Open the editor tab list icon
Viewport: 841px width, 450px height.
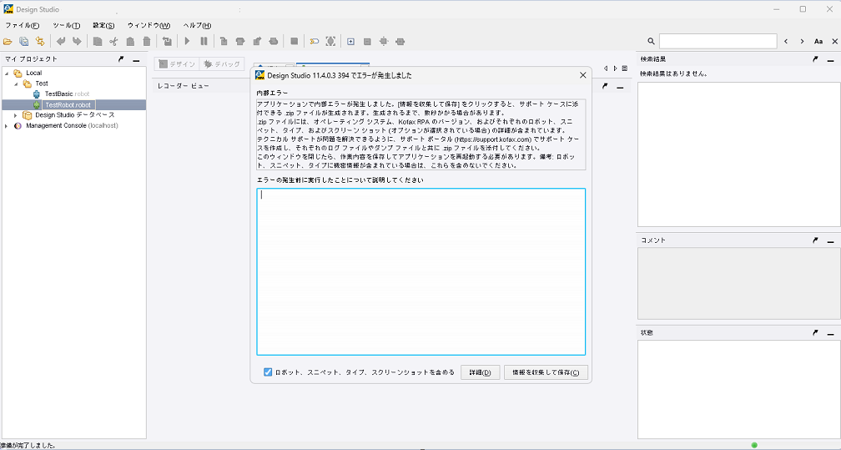tap(625, 68)
